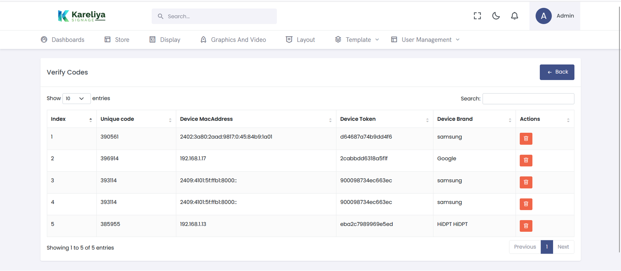Expand the User Management chevron
Image resolution: width=621 pixels, height=271 pixels.
coord(458,40)
